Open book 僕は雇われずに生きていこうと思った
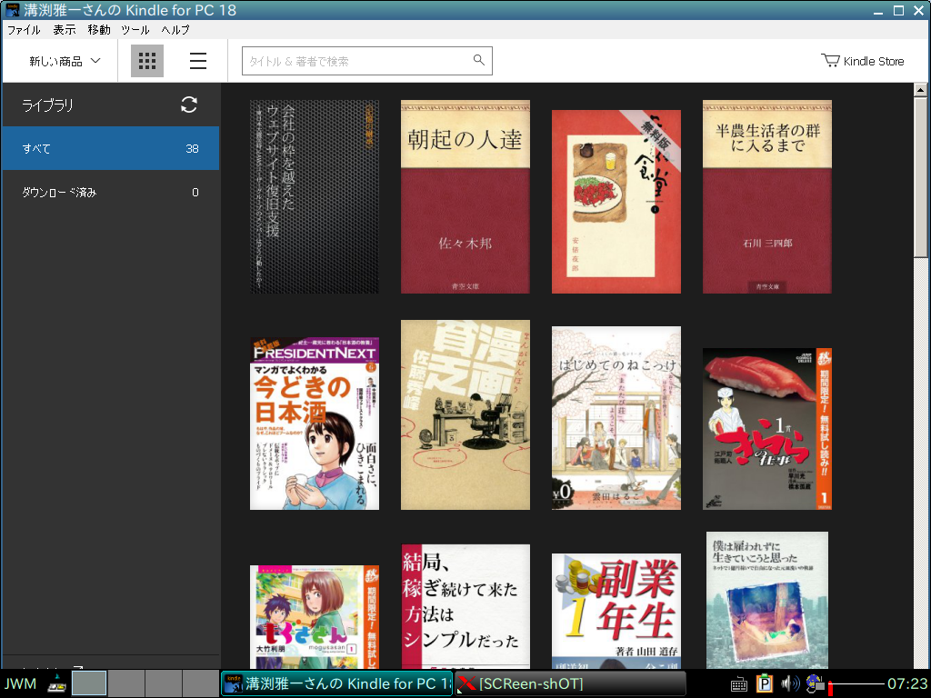Viewport: 931px width, 698px height. [x=767, y=600]
